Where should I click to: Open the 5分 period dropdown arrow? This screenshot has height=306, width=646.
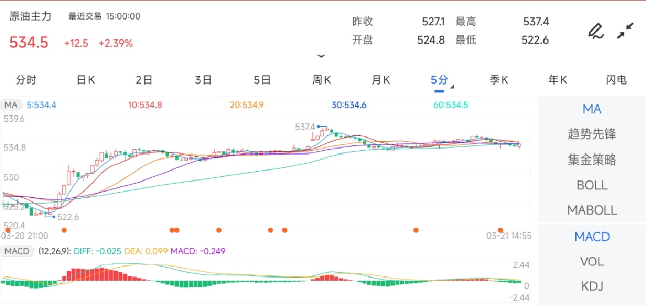point(452,87)
